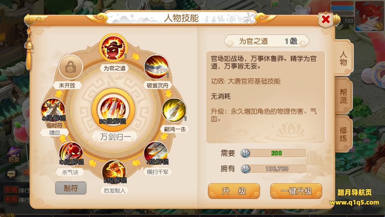The height and width of the screenshot is (217, 385).
Task: Select the 破釜沉舟 blade skill icon
Action: pos(156,67)
